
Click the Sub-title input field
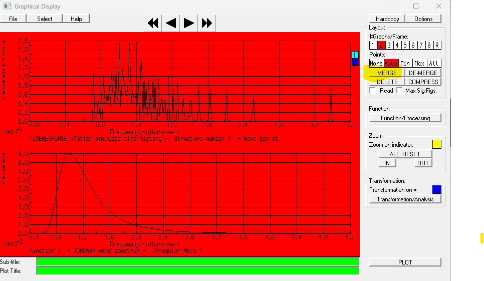coord(197,261)
